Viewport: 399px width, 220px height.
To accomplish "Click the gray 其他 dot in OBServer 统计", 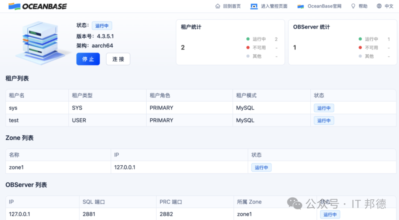I will (360, 56).
